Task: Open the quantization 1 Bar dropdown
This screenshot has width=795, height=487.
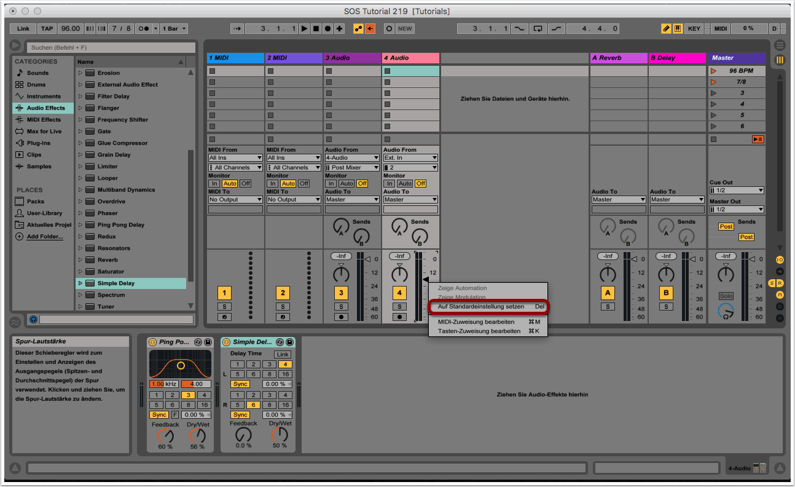Action: [174, 29]
